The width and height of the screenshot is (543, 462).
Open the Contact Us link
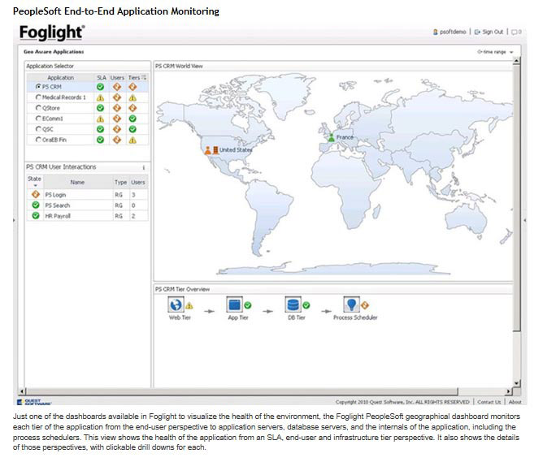[489, 402]
